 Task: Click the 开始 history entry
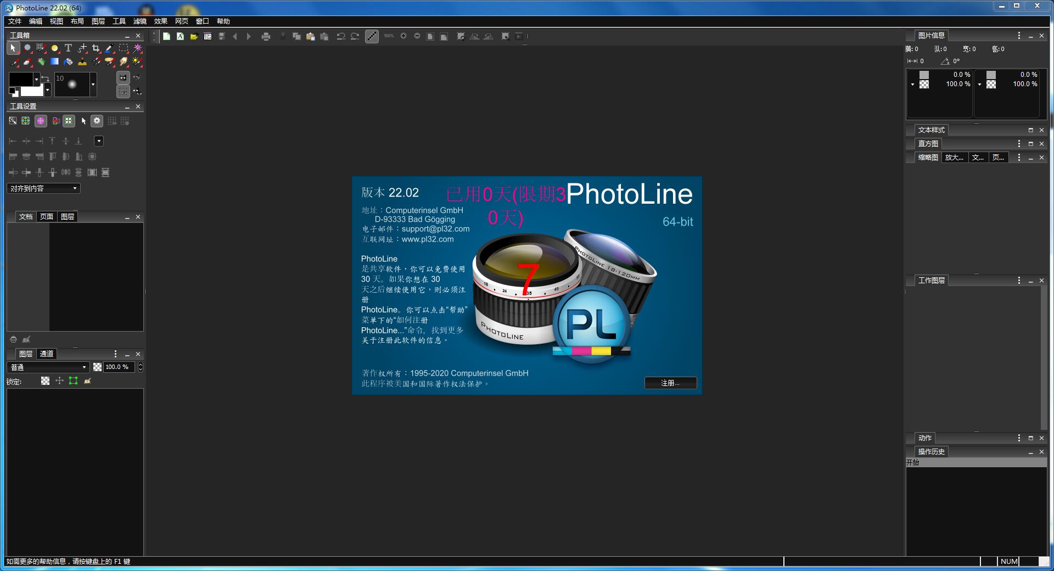976,462
